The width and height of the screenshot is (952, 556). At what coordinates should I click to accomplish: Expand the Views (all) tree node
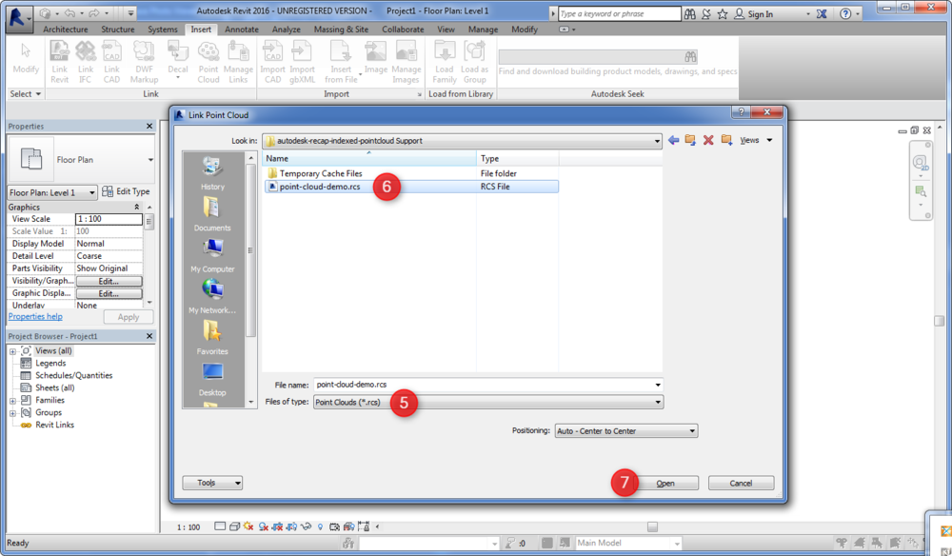pos(12,351)
